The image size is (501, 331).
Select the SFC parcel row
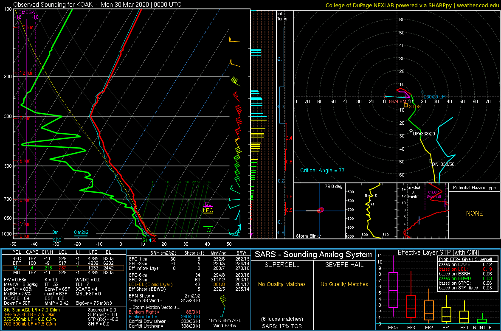(x=63, y=258)
